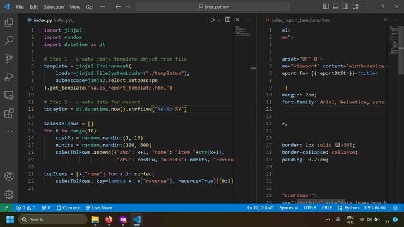Show hidden menu bar items
Viewport: 404px width, 227px height.
[x=102, y=7]
